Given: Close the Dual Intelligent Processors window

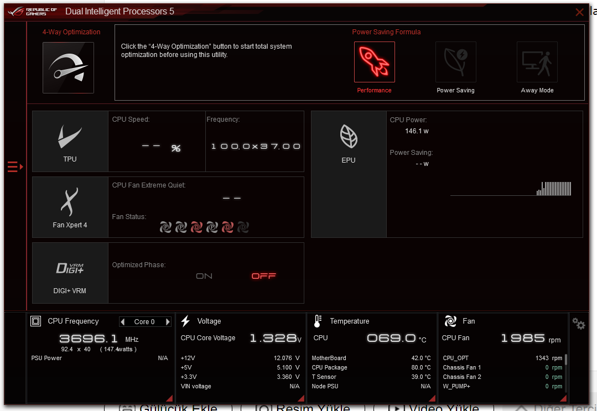Looking at the screenshot, I should click(579, 12).
